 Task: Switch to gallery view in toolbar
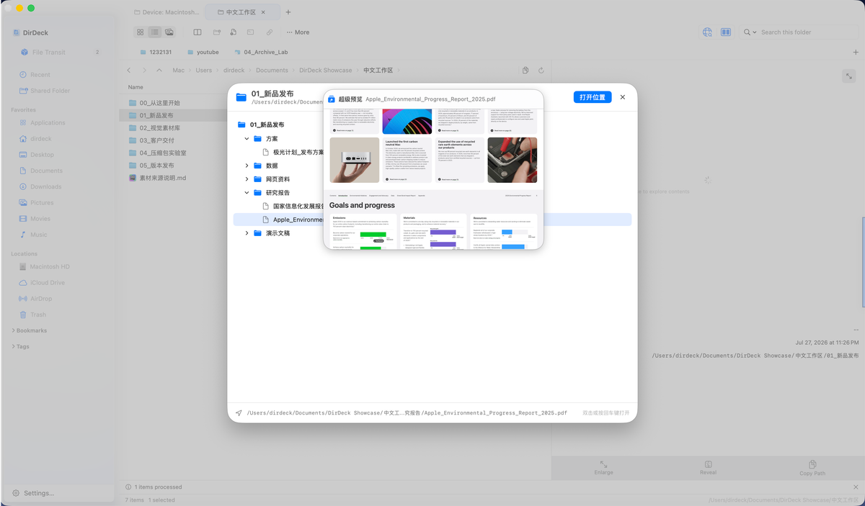[x=169, y=32]
